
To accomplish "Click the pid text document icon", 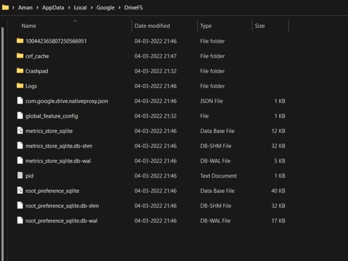I will coord(20,175).
